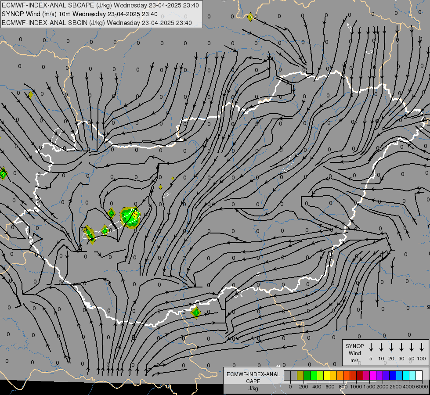
Task: Click the SBCAPE title line
Action: pos(100,5)
